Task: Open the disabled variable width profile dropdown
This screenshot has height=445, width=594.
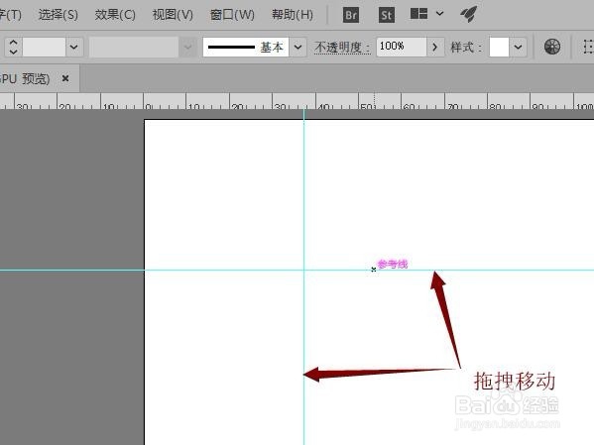Action: 187,47
